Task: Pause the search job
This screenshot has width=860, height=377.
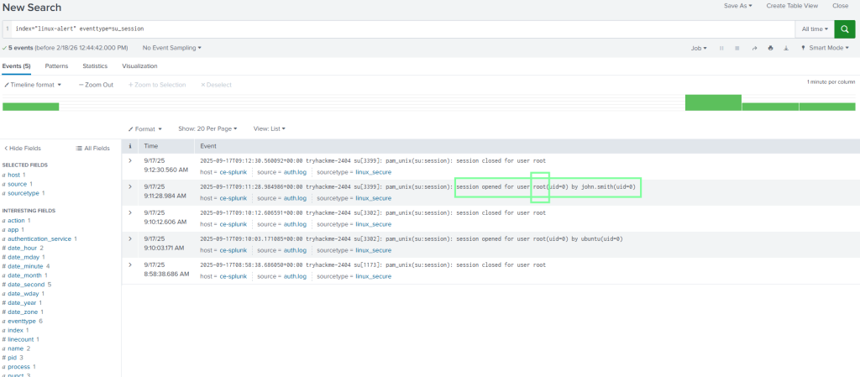Action: pyautogui.click(x=722, y=49)
